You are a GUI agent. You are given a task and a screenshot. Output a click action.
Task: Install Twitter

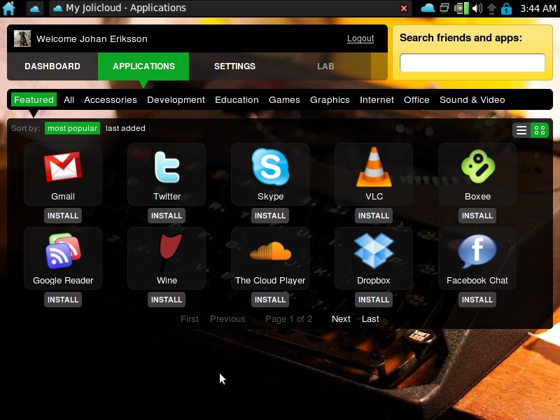167,216
